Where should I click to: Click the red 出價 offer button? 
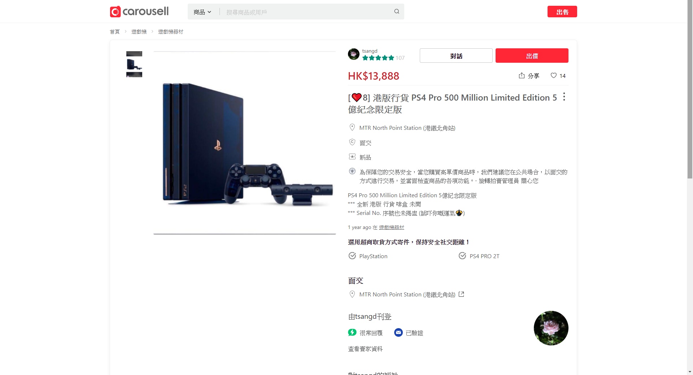pyautogui.click(x=532, y=56)
